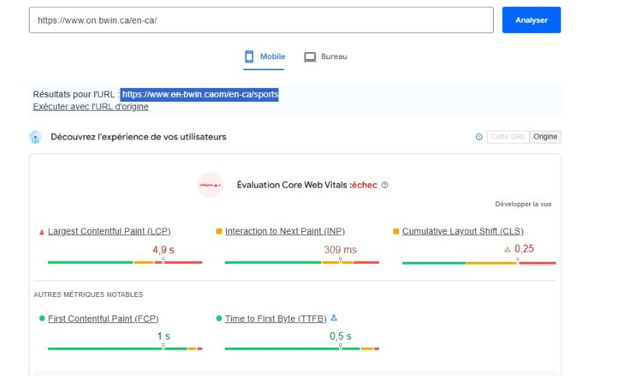Click the orange square CLS status icon
This screenshot has width=619, height=376.
pos(396,231)
